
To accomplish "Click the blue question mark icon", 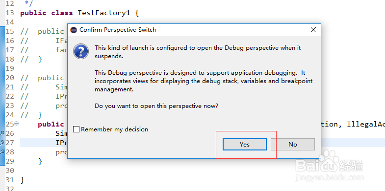I will [x=81, y=51].
